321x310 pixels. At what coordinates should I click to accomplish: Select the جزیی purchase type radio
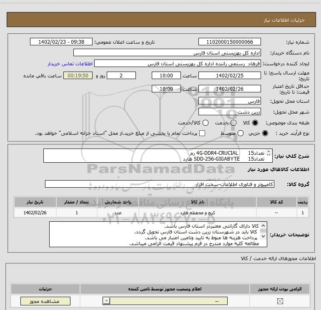click(x=265, y=133)
